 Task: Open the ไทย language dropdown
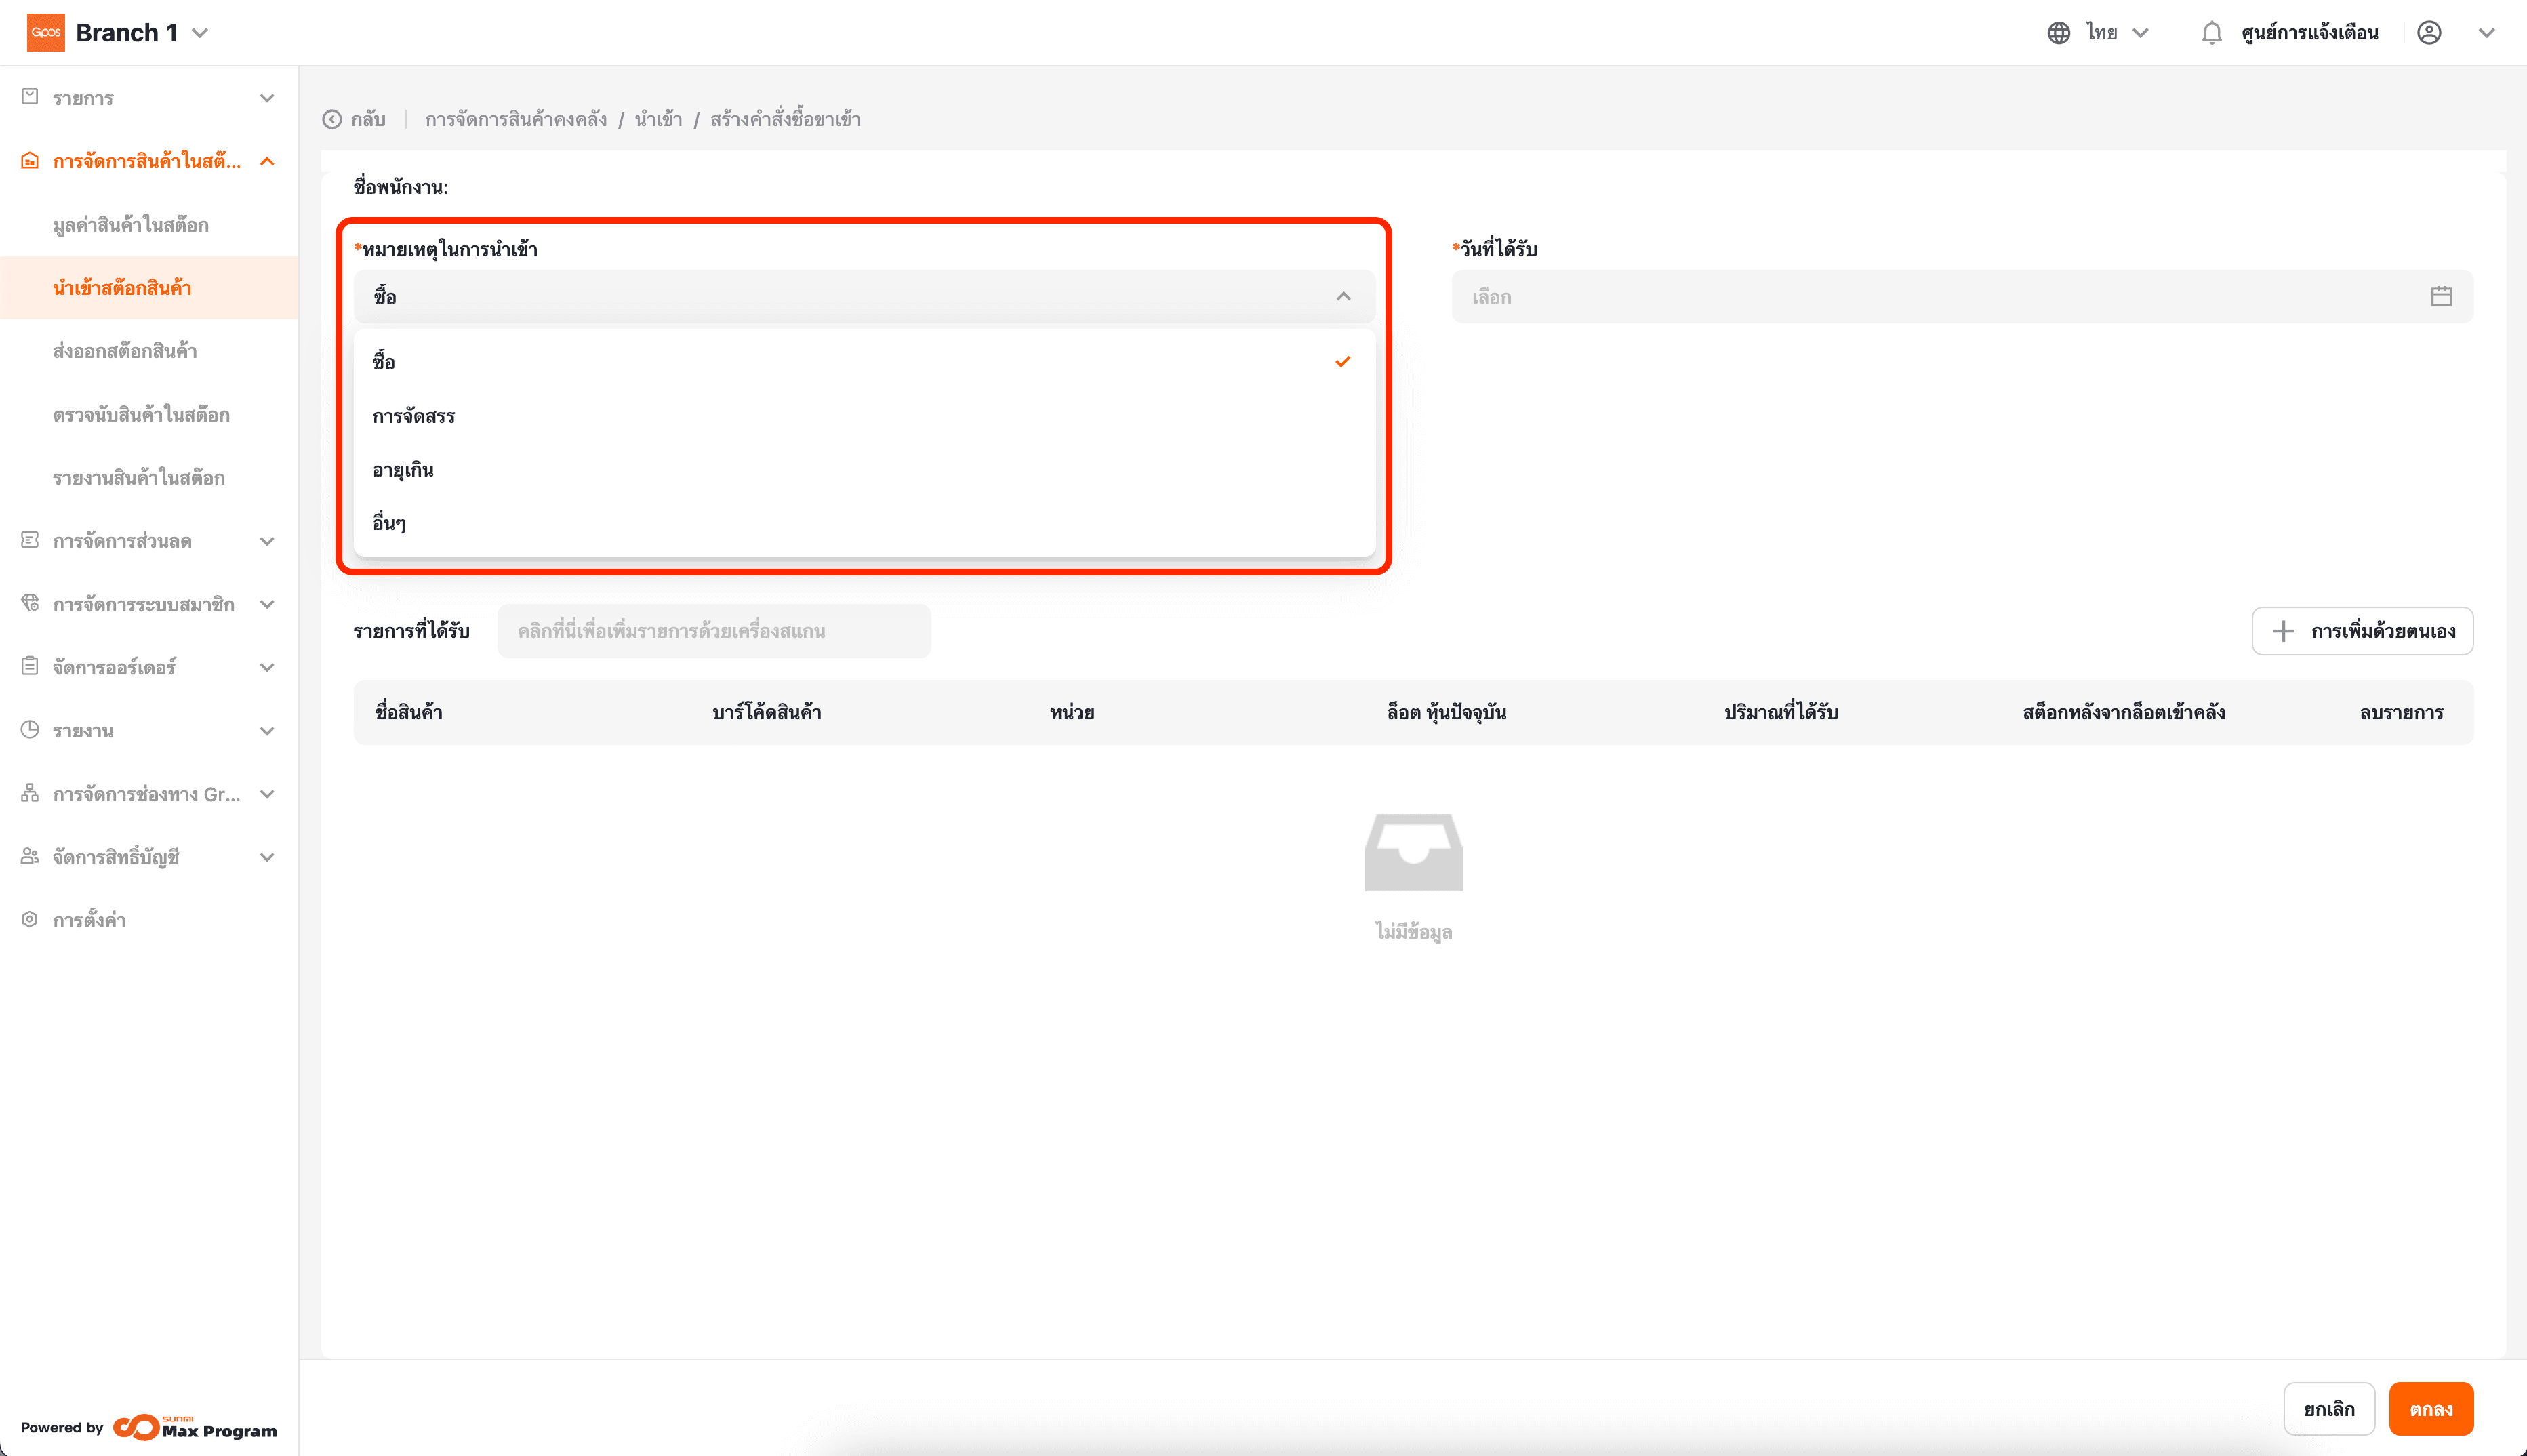coord(2117,33)
